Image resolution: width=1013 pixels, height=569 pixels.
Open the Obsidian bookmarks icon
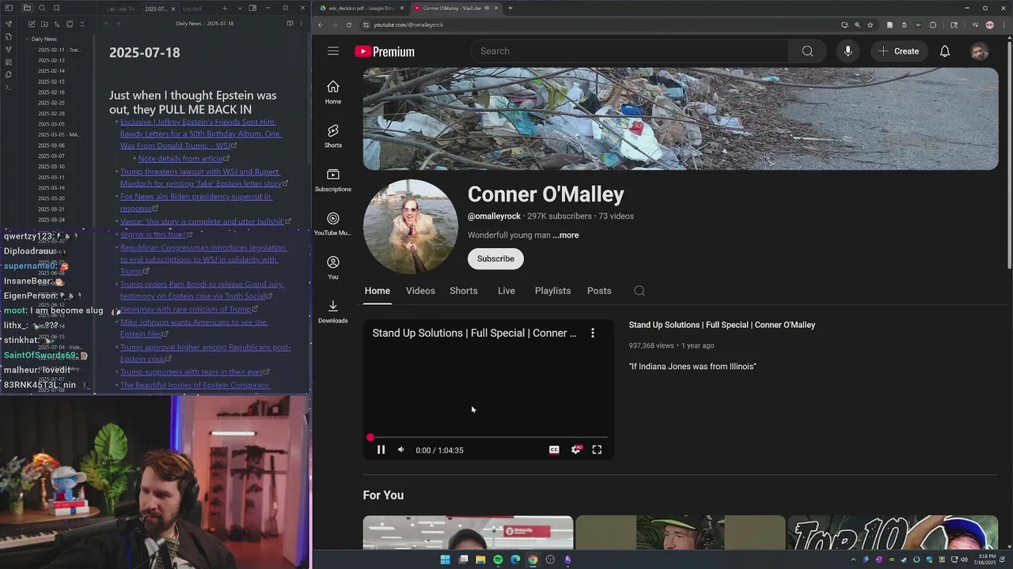(x=56, y=8)
